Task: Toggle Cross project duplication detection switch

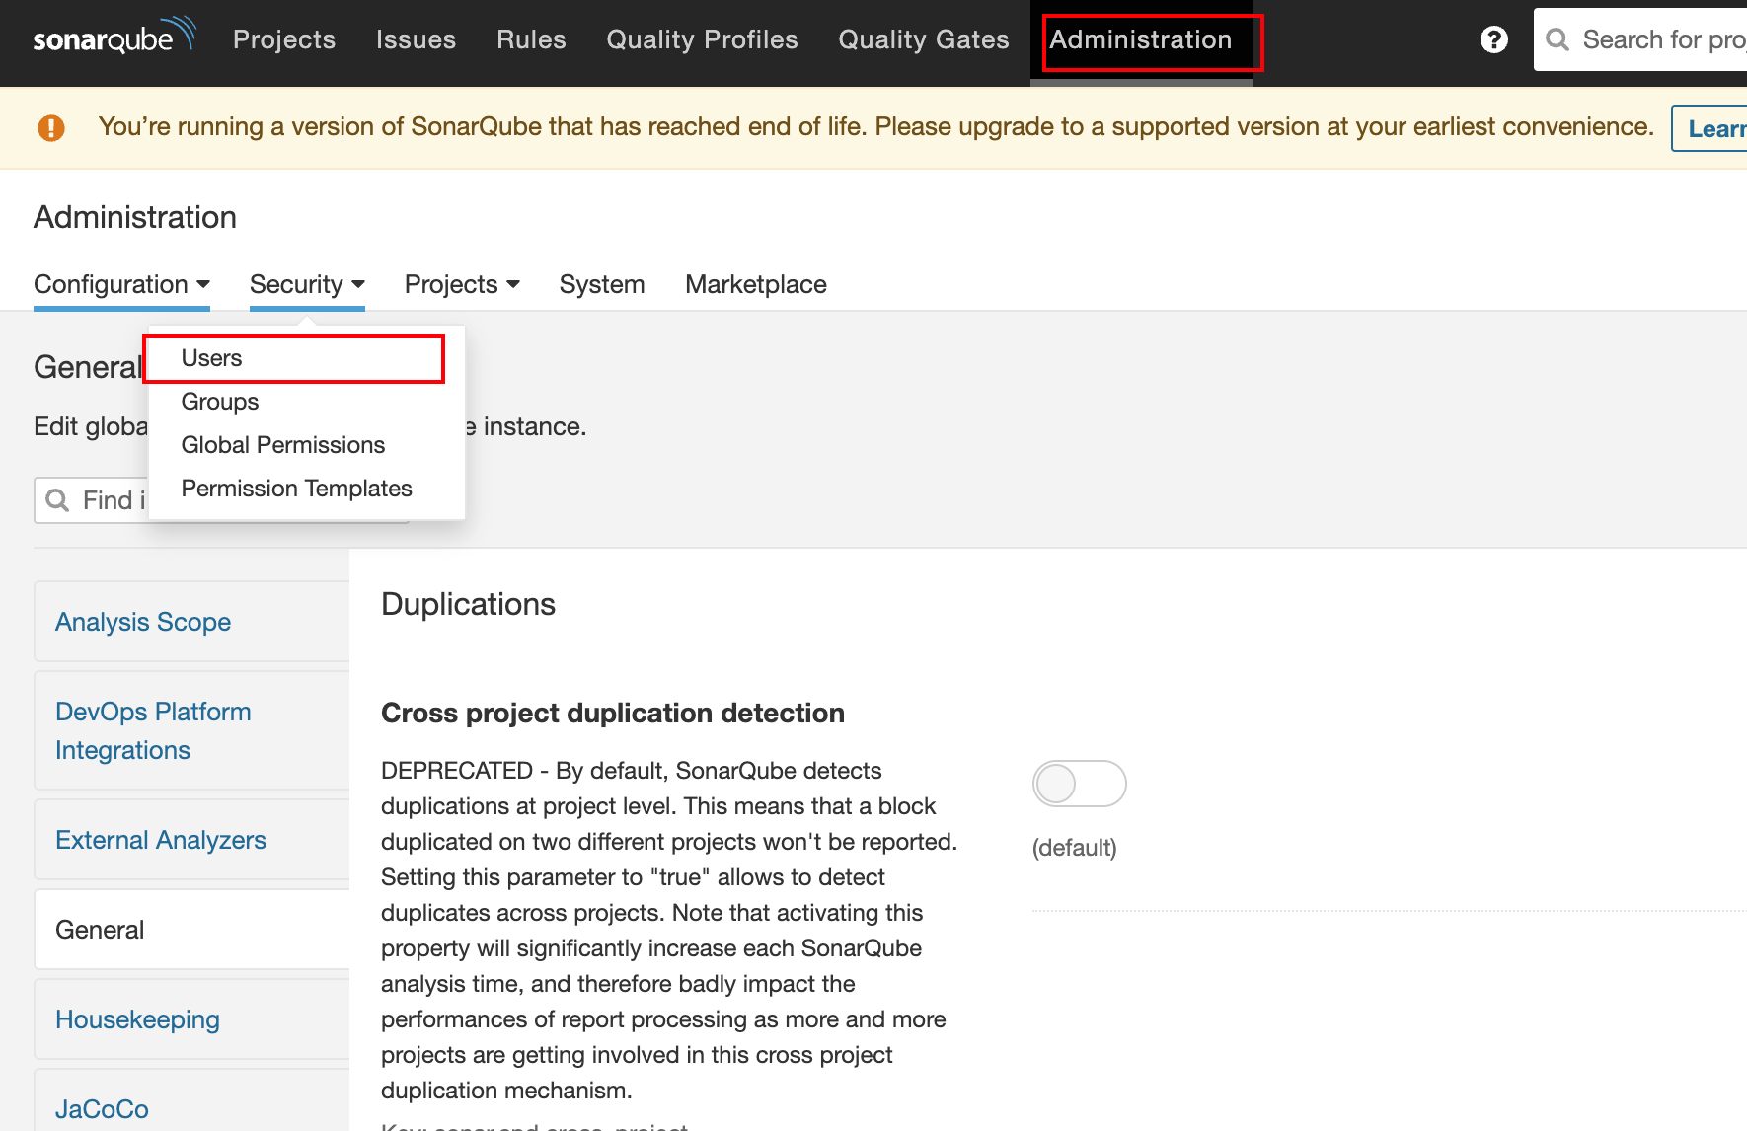Action: 1079,784
